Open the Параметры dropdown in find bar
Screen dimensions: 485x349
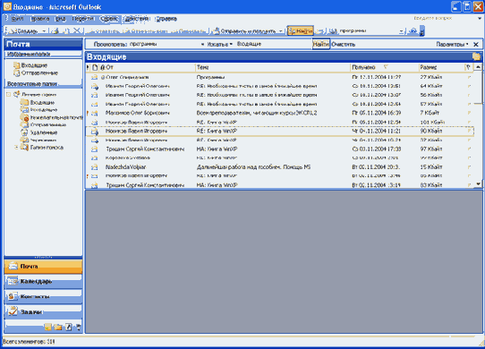(452, 44)
